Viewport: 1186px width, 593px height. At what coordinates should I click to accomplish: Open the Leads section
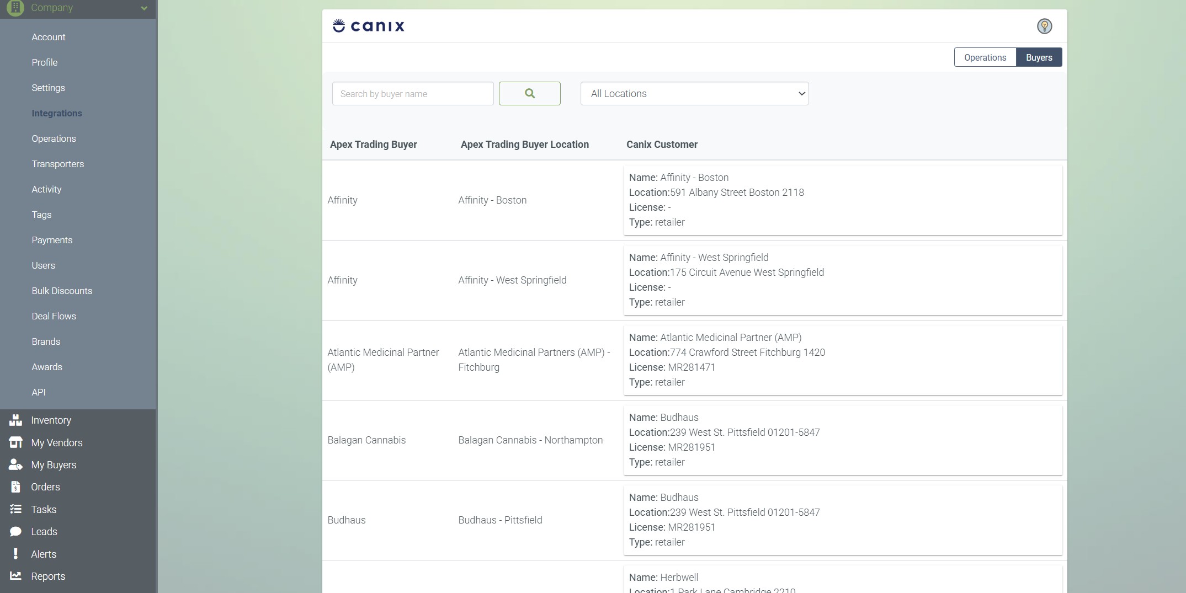tap(44, 532)
